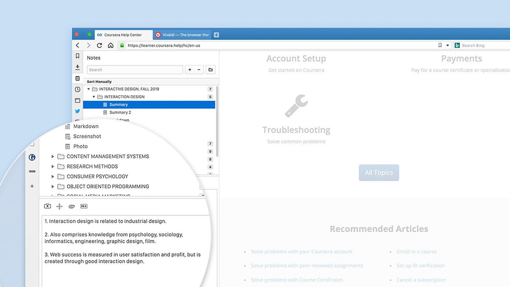Open the History panel clock icon
The image size is (510, 287).
coord(77,89)
